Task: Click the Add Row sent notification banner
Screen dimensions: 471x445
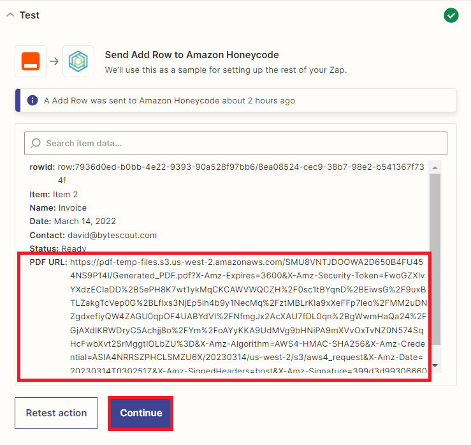Action: [x=236, y=101]
